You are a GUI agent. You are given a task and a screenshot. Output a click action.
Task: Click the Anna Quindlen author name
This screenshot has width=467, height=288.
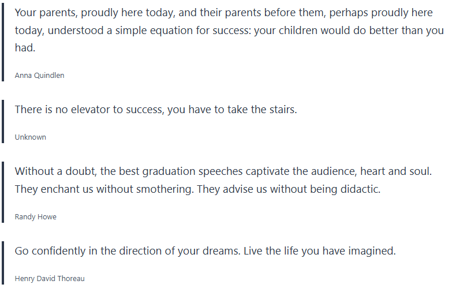(x=39, y=75)
